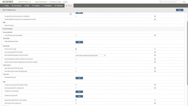This screenshot has width=188, height=106.
Task: Click the Logout link
Action: coord(65,2)
